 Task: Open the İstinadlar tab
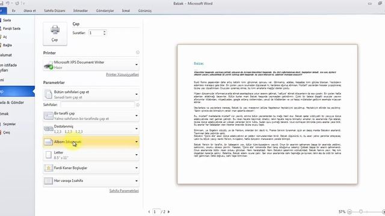pos(81,11)
